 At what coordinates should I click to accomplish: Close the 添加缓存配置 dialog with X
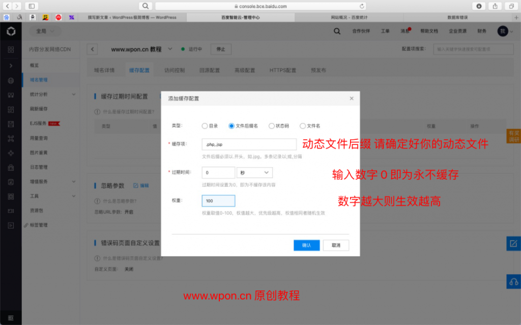[x=352, y=98]
